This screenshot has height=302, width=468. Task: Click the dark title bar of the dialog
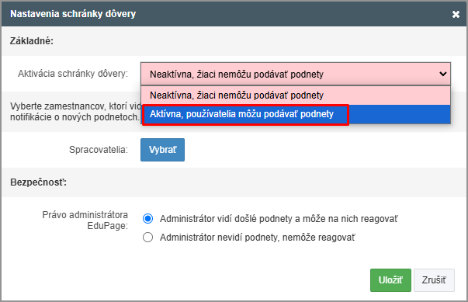[x=234, y=14]
